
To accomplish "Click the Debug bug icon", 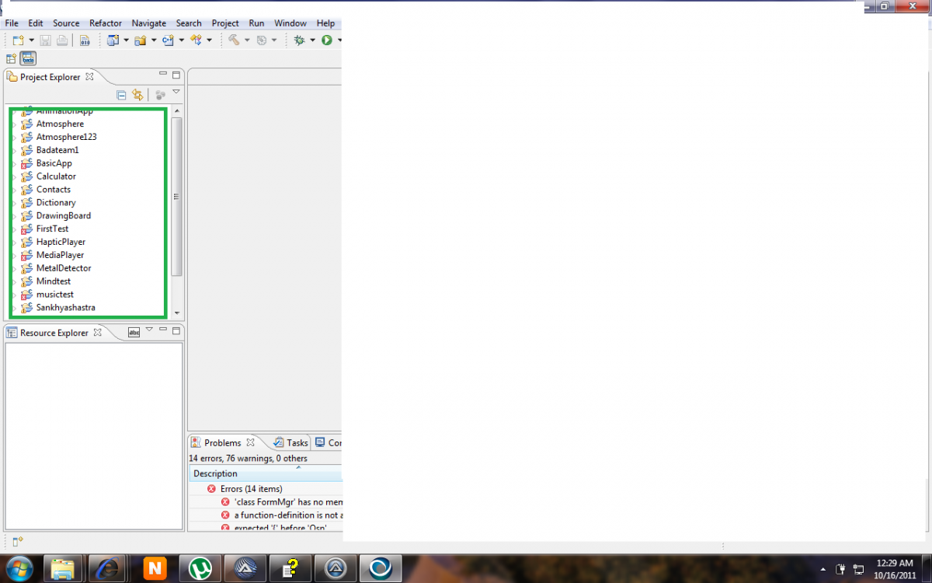I will pyautogui.click(x=299, y=40).
